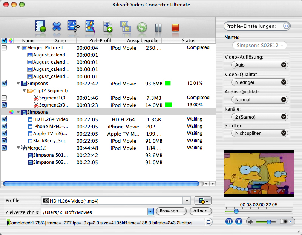The image size is (302, 235).
Task: Click the volume slider knob
Action: 269,222
